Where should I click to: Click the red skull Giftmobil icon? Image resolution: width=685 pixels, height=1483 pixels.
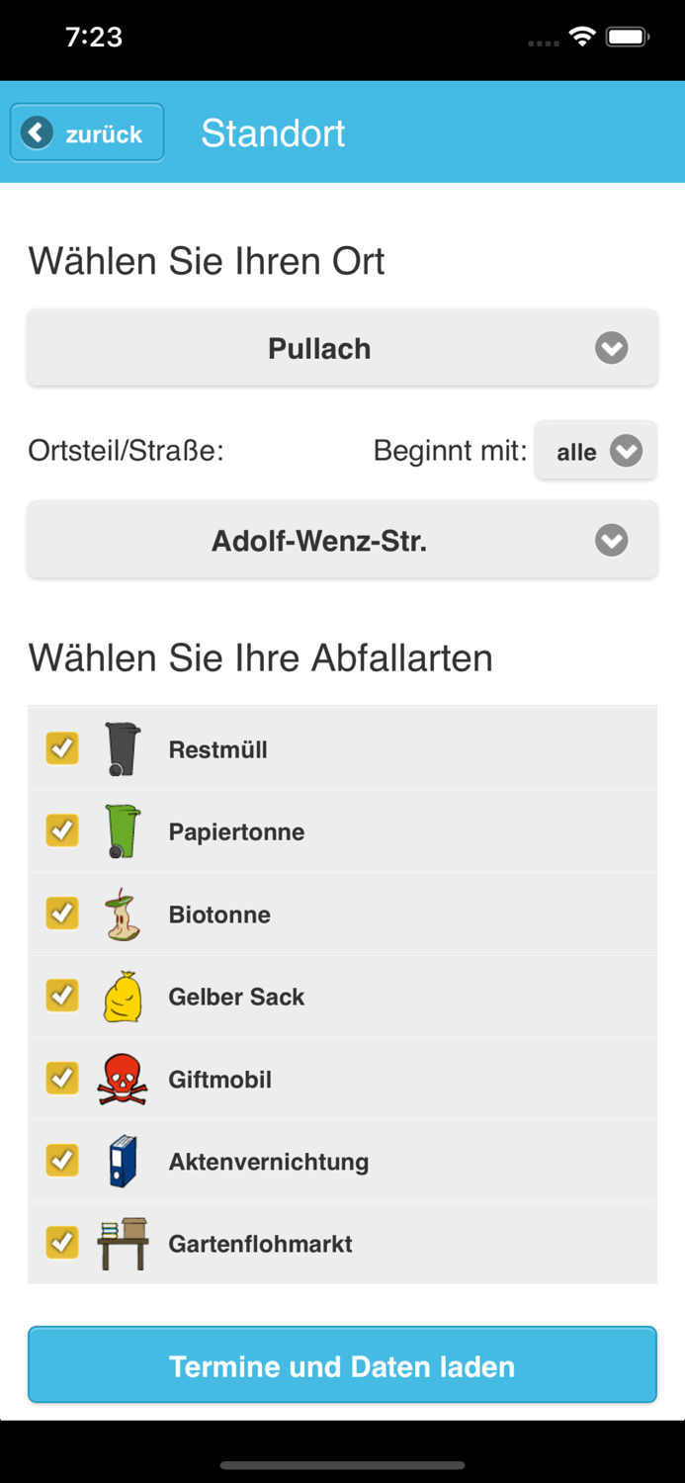(122, 1078)
